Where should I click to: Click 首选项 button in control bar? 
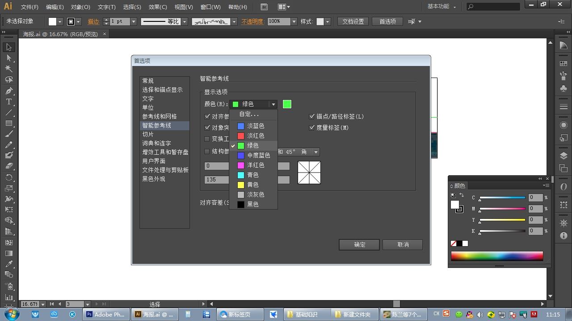click(387, 21)
